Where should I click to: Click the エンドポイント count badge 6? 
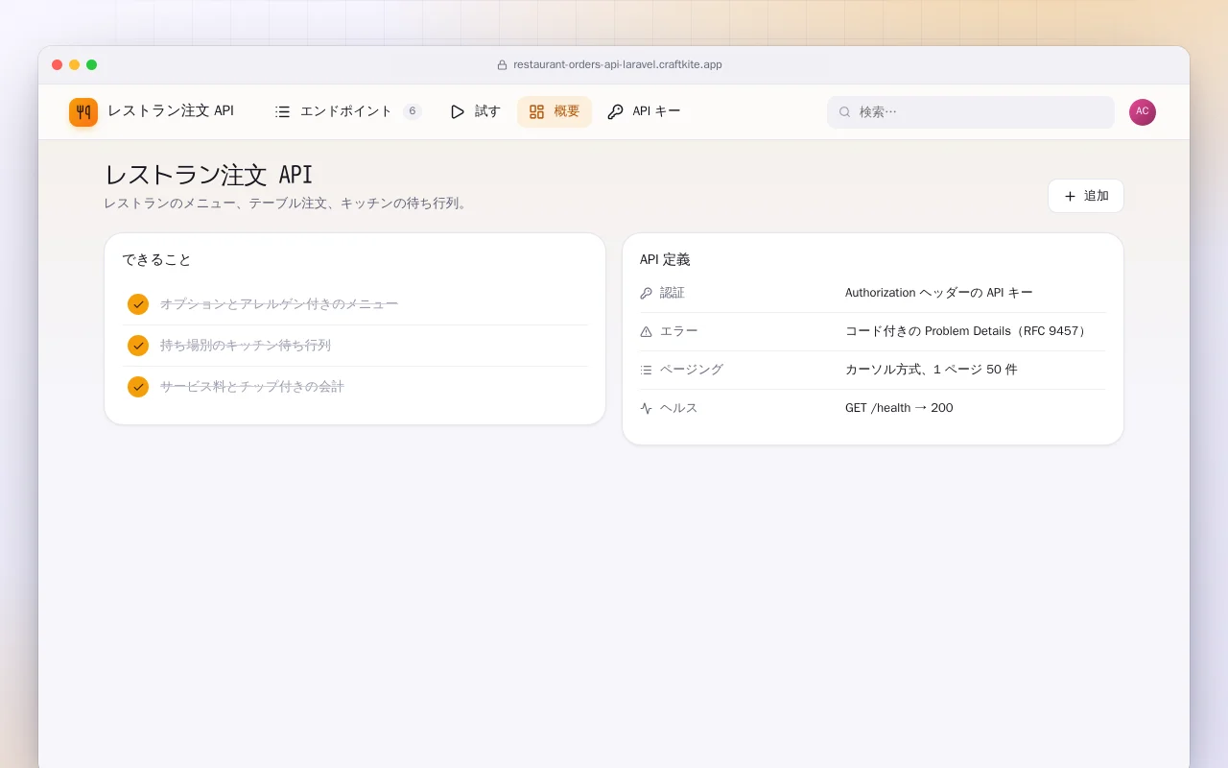(x=413, y=111)
